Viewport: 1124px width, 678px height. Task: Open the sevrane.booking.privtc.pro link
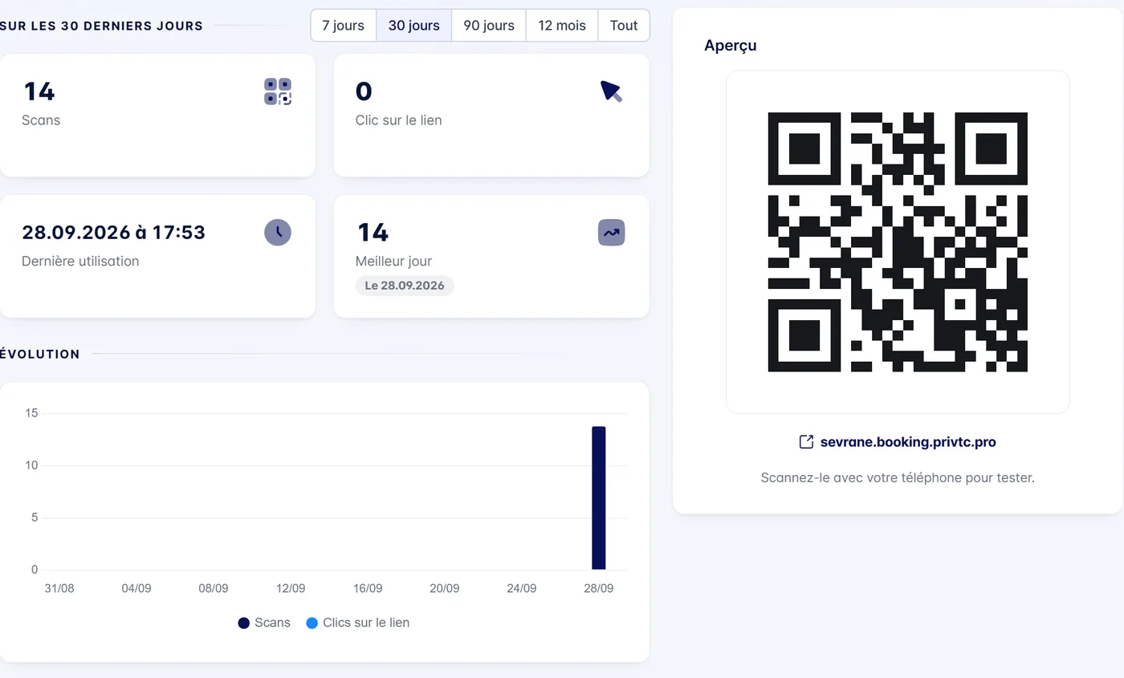tap(908, 442)
